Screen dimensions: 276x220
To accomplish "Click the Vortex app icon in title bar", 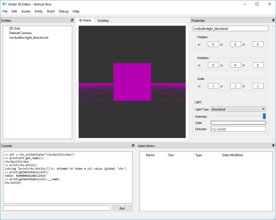I will click(4, 4).
